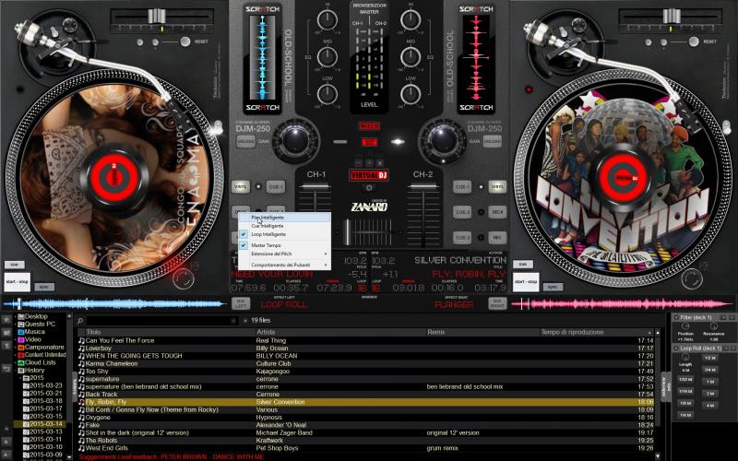Click left deck CUE-1 hot cue button
Image resolution: width=738 pixels, height=461 pixels.
276,187
